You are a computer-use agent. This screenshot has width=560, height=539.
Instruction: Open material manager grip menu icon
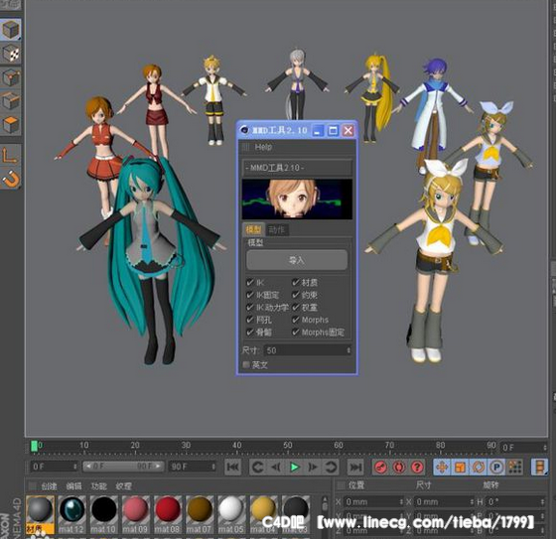tap(32, 485)
